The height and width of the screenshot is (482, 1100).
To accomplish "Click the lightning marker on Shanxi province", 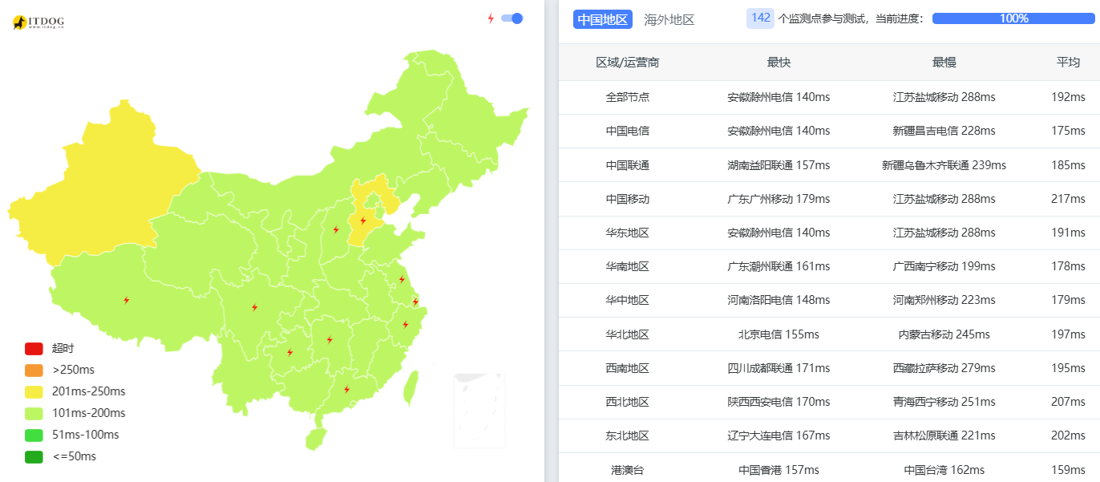I will [x=336, y=229].
